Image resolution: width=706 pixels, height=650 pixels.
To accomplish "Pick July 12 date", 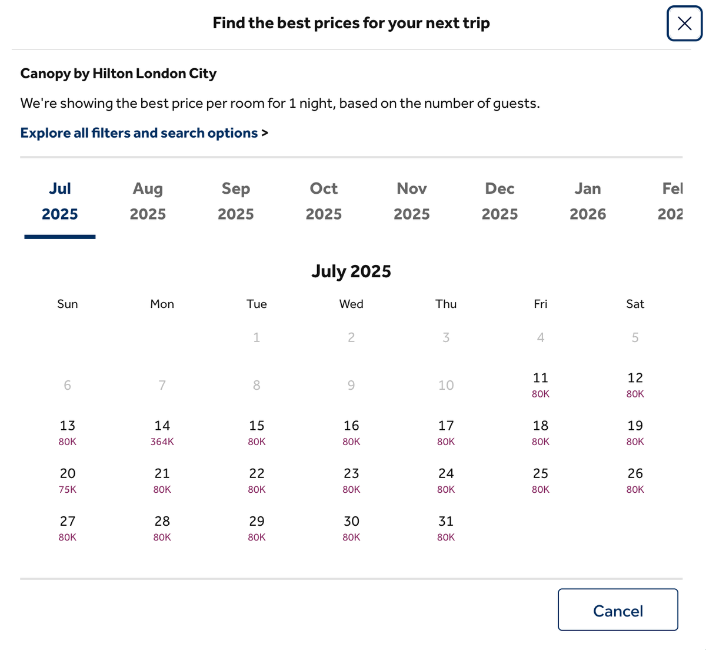I will (635, 384).
